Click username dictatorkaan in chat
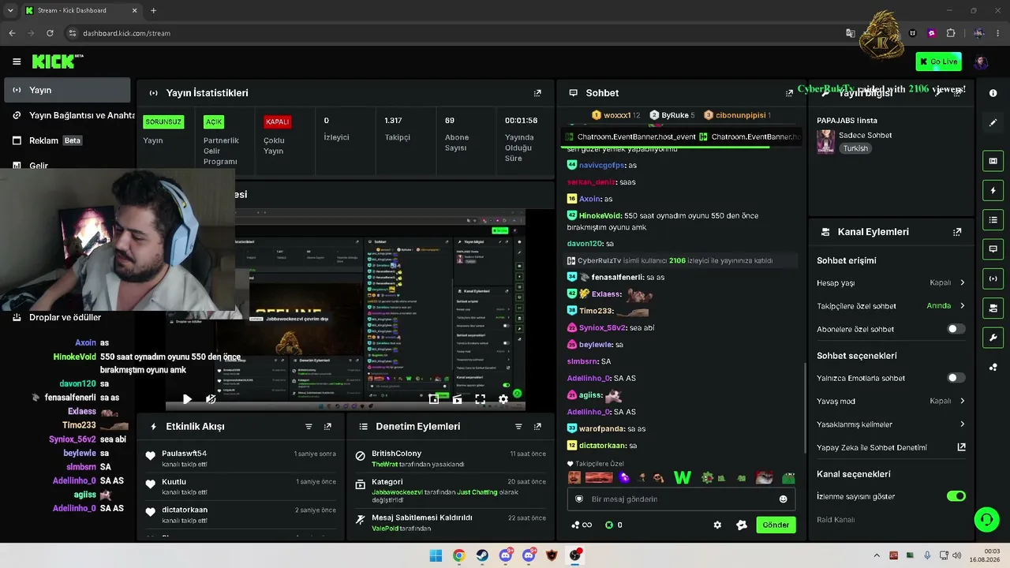Screen dimensions: 1010x568 point(603,446)
